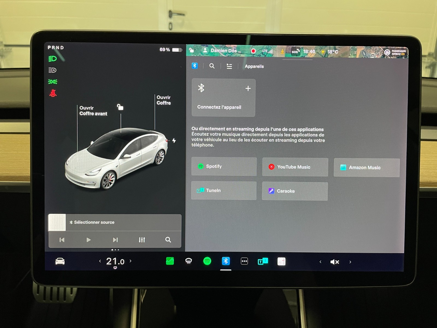Toggle the car door lock icon

pyautogui.click(x=120, y=107)
